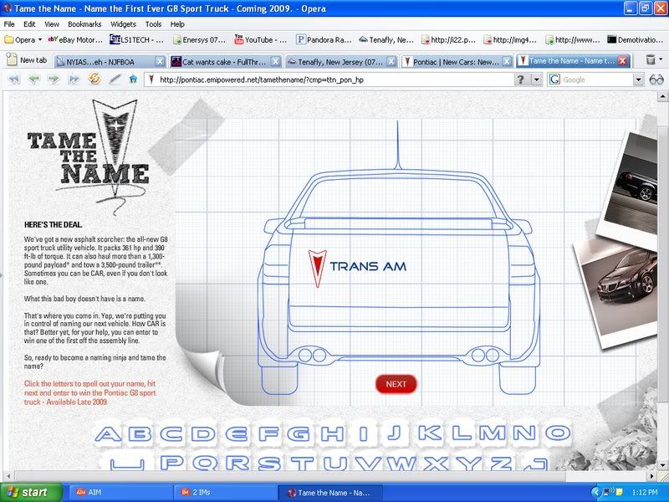Open the Home page icon
The image size is (669, 502).
click(x=133, y=79)
